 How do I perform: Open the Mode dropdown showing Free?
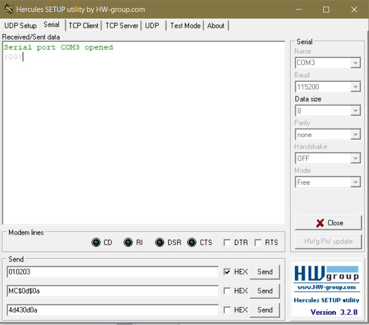pyautogui.click(x=355, y=183)
